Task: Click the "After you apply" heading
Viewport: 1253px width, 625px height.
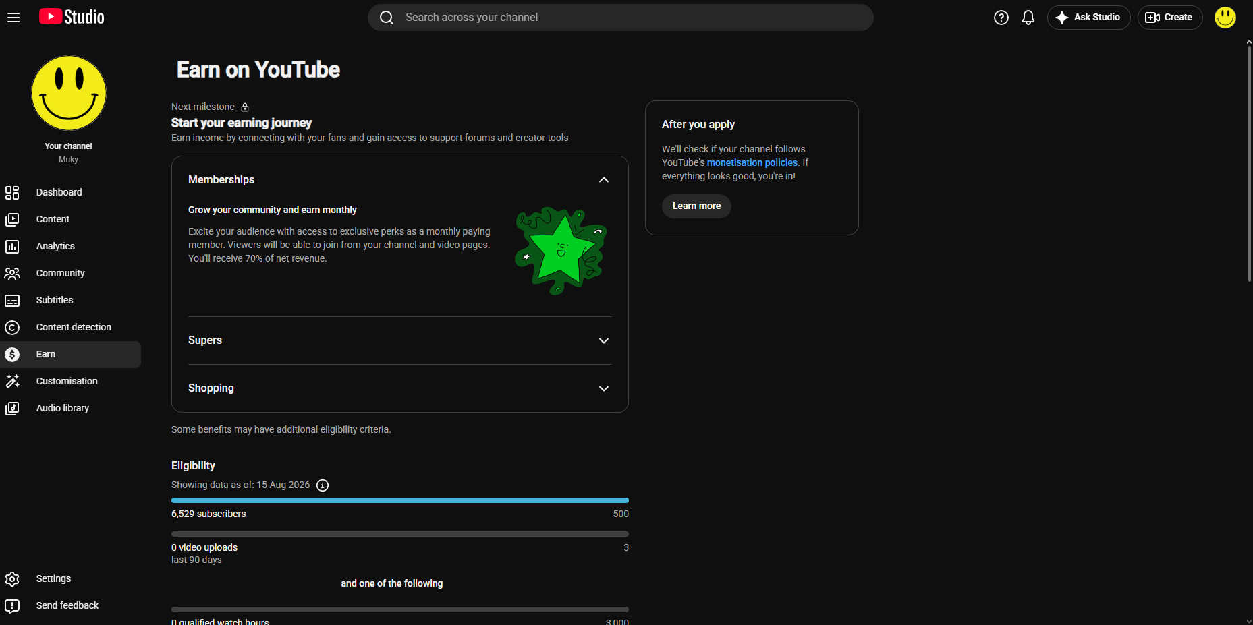Action: tap(698, 125)
